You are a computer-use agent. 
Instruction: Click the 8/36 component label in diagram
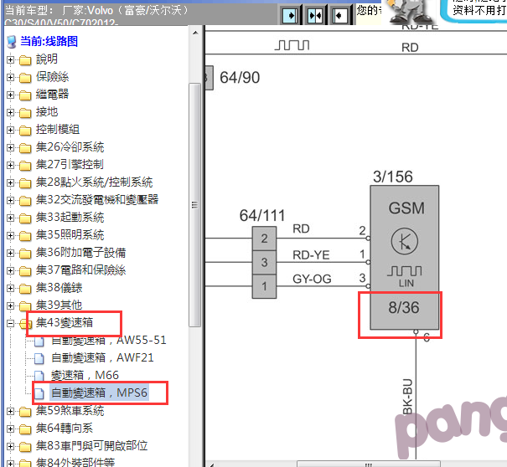point(404,307)
